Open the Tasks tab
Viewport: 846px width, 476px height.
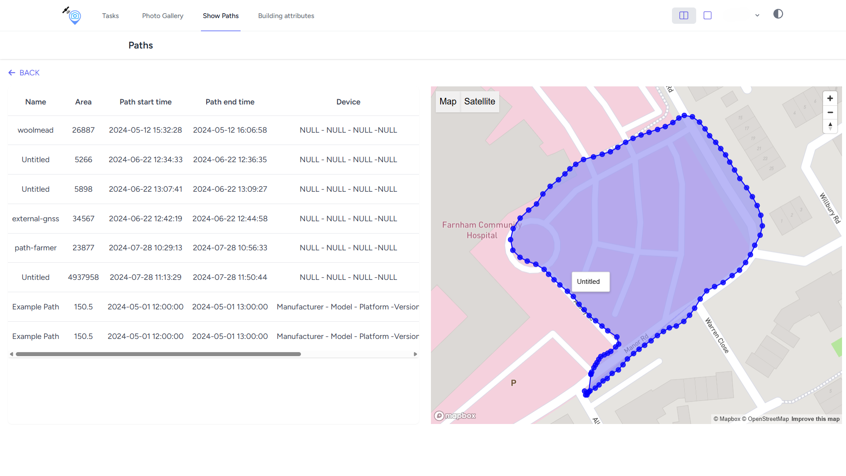[x=110, y=16]
